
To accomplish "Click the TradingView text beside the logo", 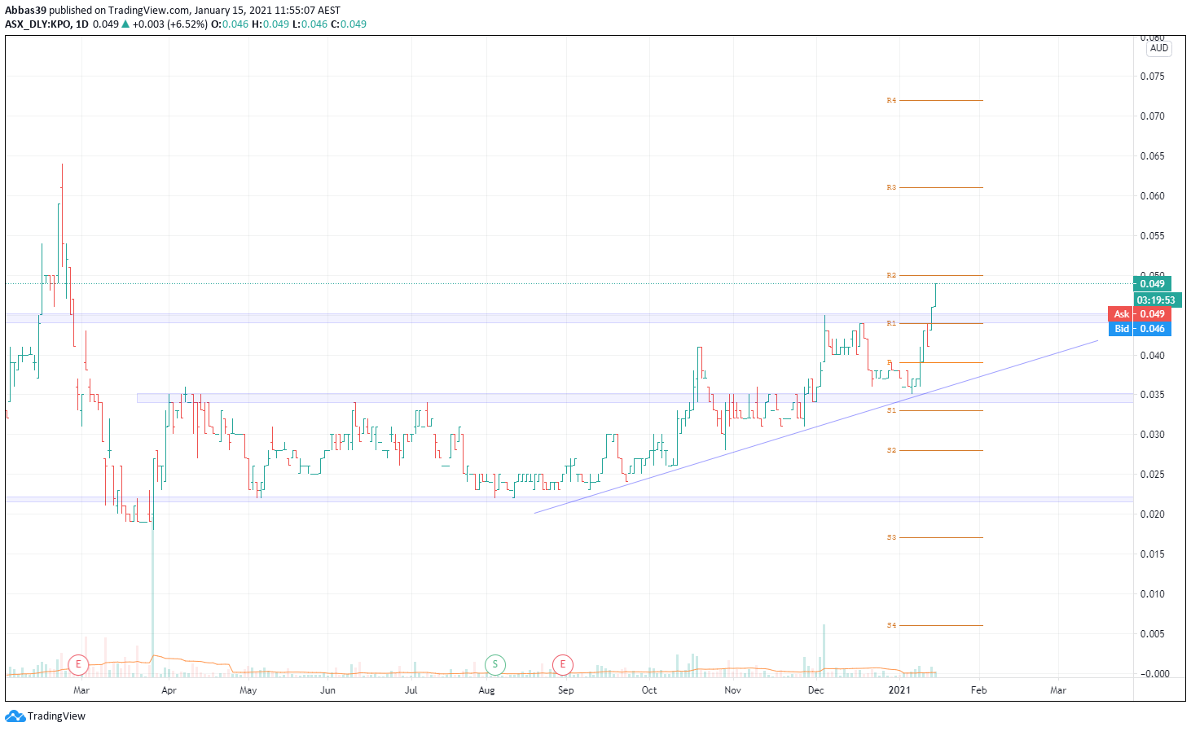I will coord(56,716).
